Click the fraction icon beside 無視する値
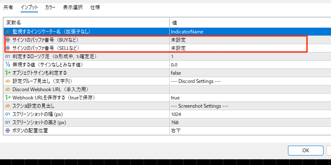Screen dimensions: 331x165 [7, 65]
